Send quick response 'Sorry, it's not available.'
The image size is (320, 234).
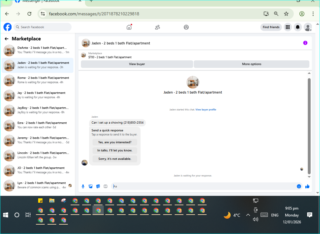[x=115, y=159]
